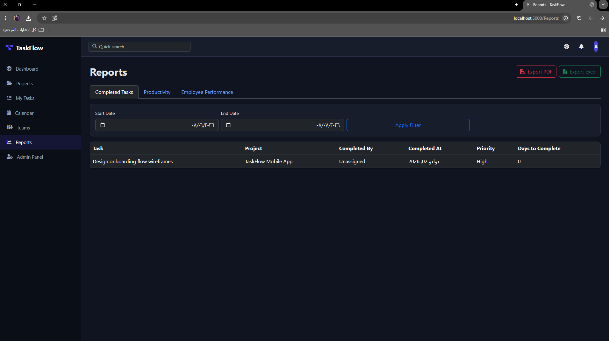Open Dashboard from the sidebar
Viewport: 609px width, 341px height.
[40, 69]
